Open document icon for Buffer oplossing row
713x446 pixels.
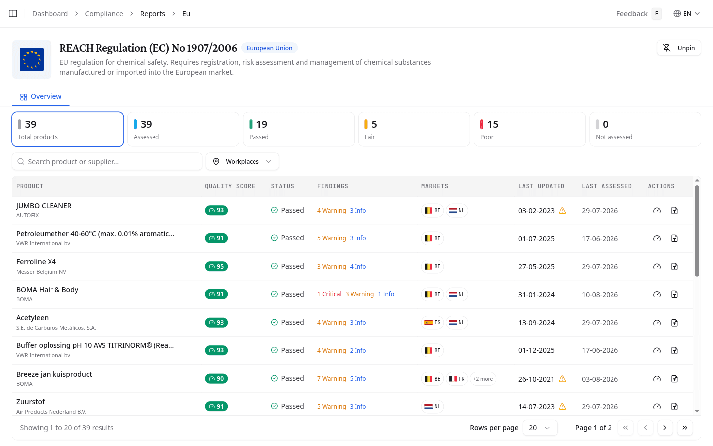click(674, 350)
